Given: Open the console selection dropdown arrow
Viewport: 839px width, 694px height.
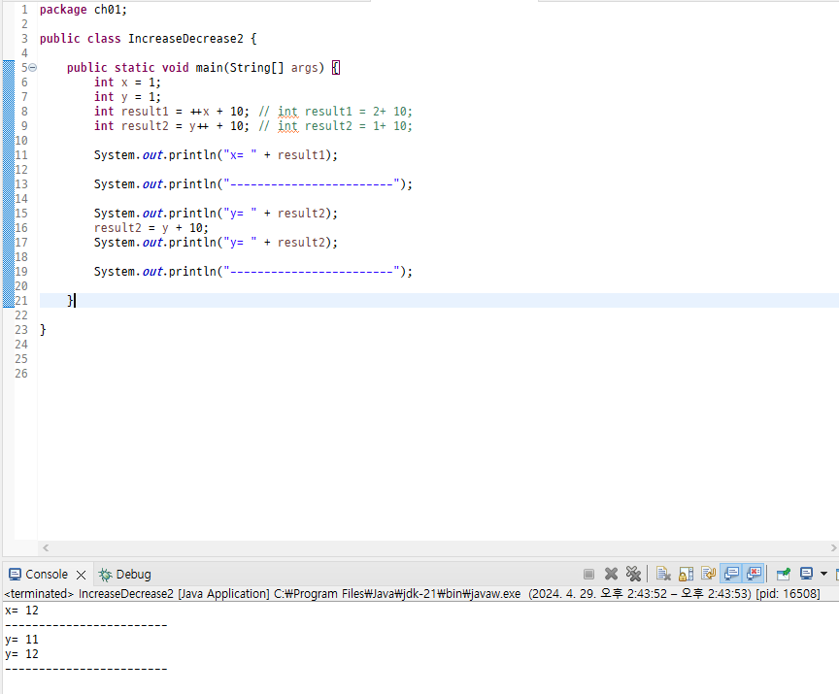Looking at the screenshot, I should coord(823,575).
